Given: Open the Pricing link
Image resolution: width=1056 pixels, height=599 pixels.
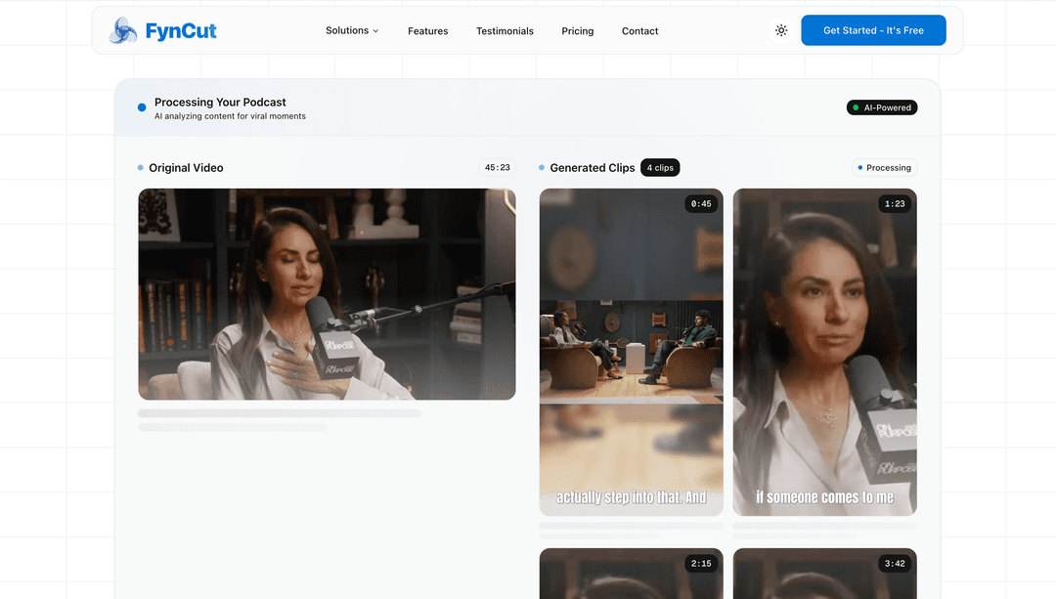Looking at the screenshot, I should tap(577, 30).
